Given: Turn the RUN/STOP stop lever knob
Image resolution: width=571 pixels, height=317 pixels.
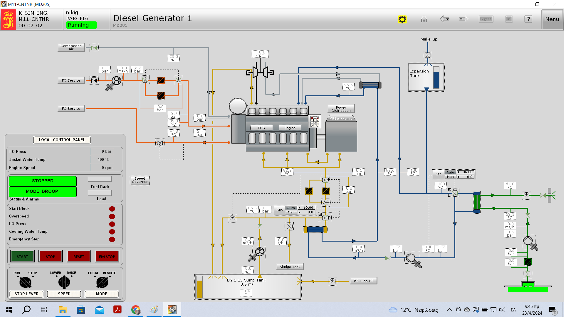Looking at the screenshot, I should coord(25,282).
